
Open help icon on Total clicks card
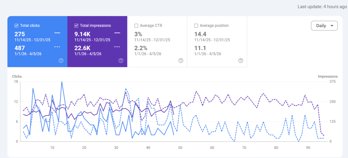click(61, 60)
